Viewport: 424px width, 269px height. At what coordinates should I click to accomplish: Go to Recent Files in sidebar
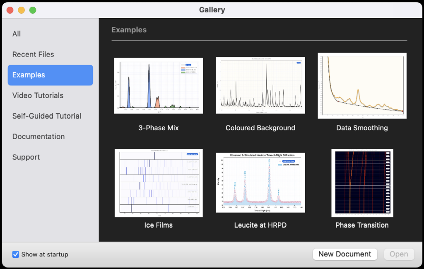pos(33,54)
